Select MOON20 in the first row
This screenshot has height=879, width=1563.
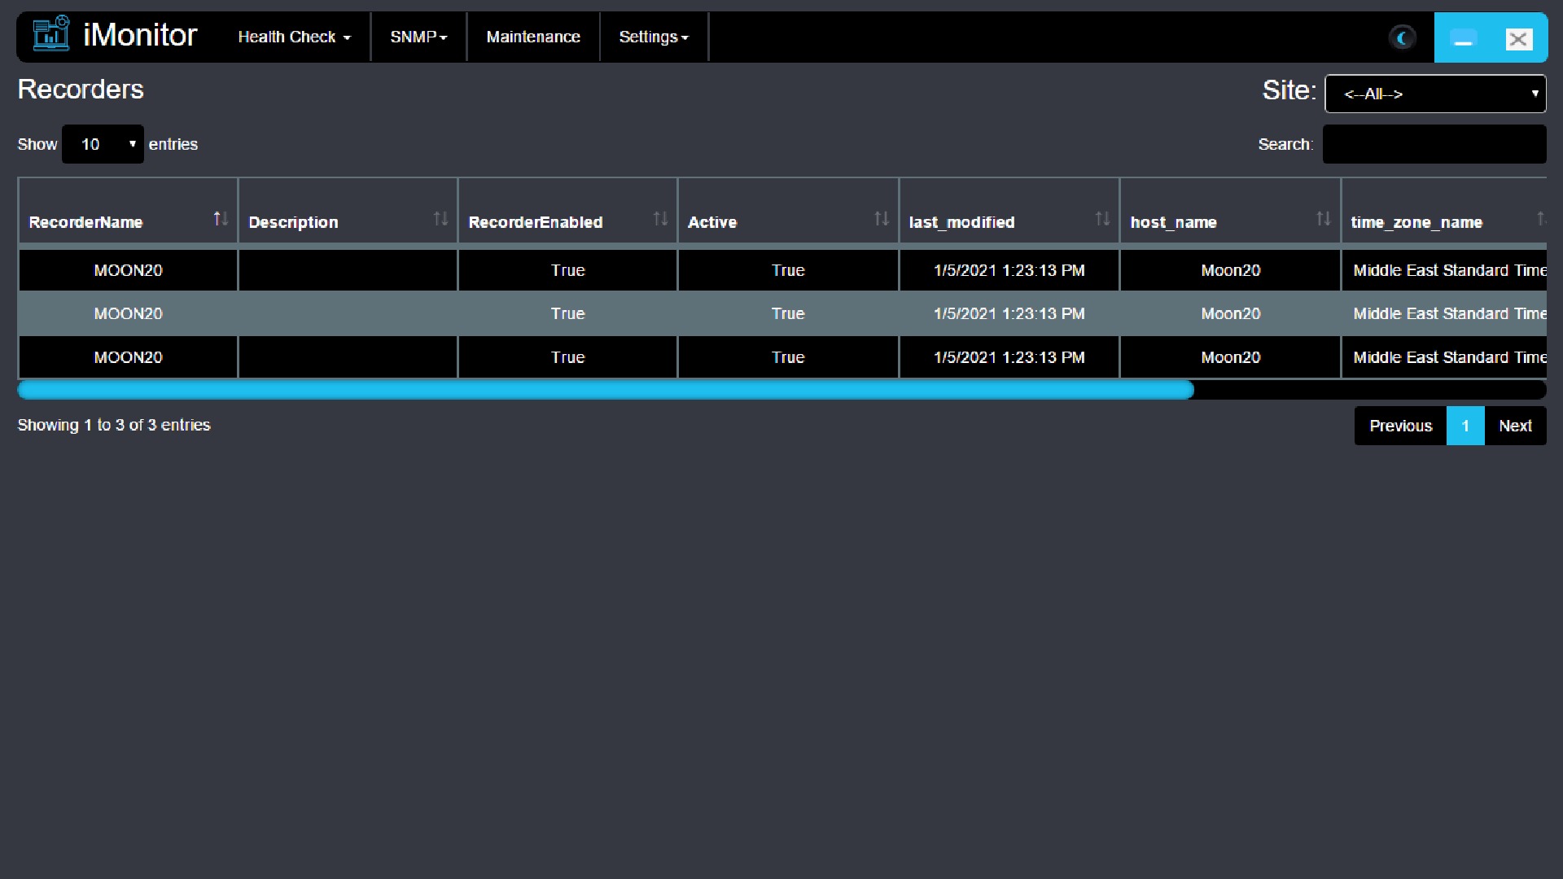click(128, 270)
